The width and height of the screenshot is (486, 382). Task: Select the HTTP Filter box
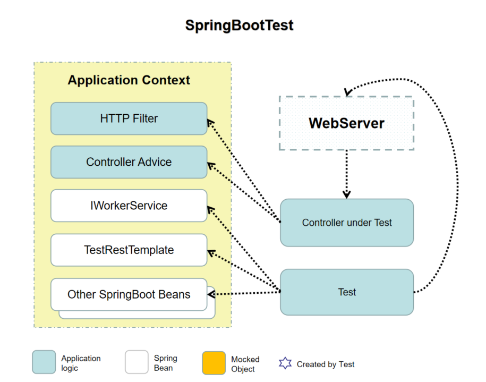pyautogui.click(x=129, y=118)
